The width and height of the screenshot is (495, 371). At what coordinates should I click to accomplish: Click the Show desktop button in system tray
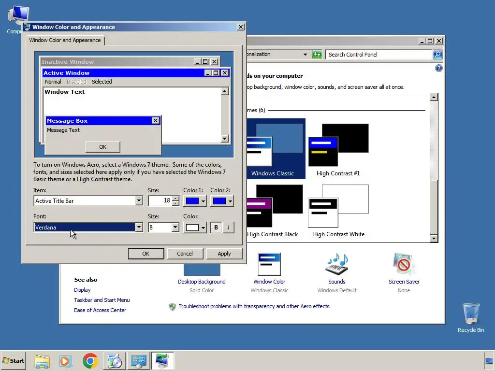point(489,360)
